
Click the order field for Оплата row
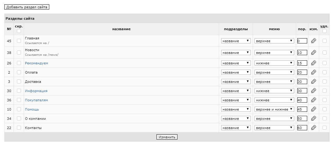point(302,72)
